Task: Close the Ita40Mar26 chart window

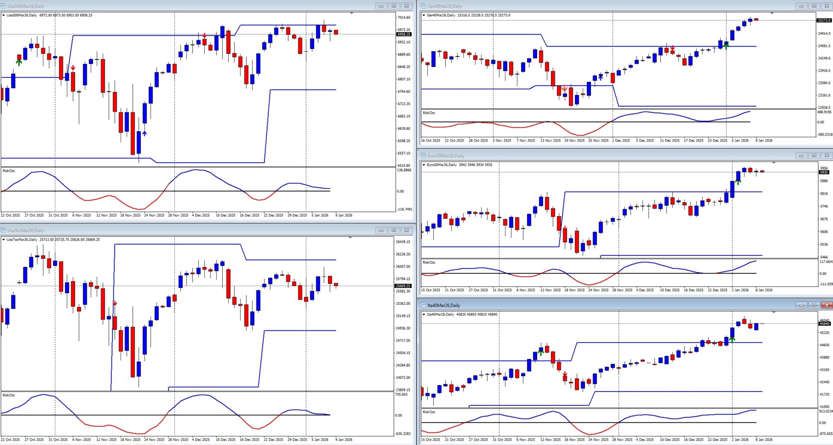Action: point(826,305)
